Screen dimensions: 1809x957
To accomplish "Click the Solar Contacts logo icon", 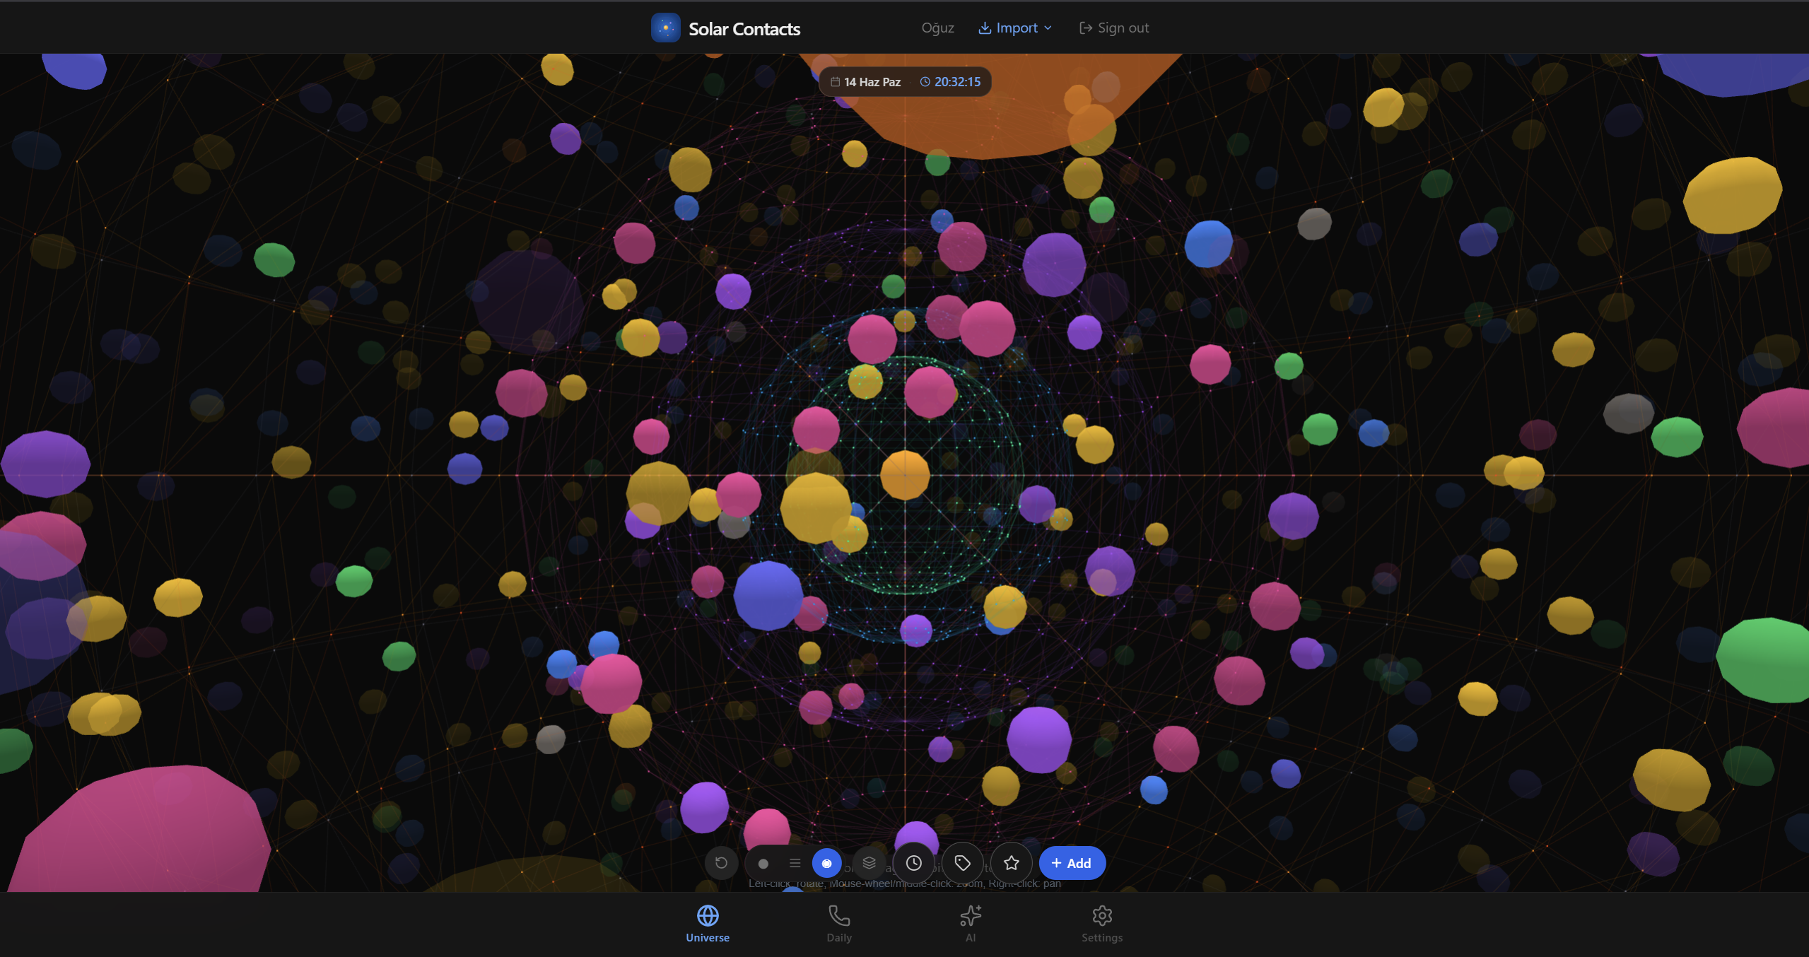I will [665, 28].
